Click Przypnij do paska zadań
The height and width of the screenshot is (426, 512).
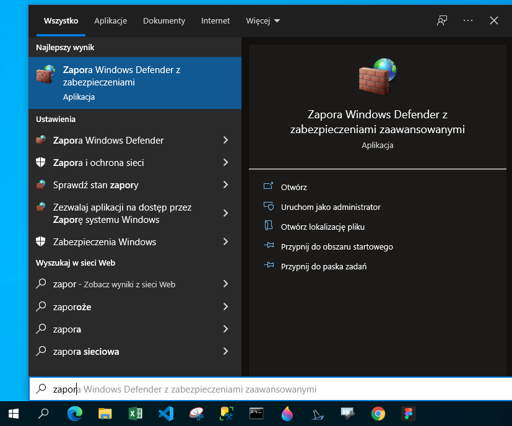(x=324, y=267)
